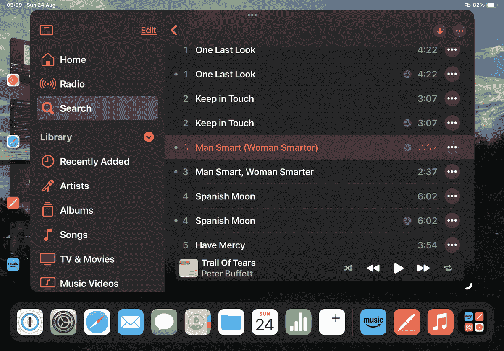Viewport: 504px width, 351px height.
Task: Tap download badge on the Keep in Touch row
Action: (407, 123)
